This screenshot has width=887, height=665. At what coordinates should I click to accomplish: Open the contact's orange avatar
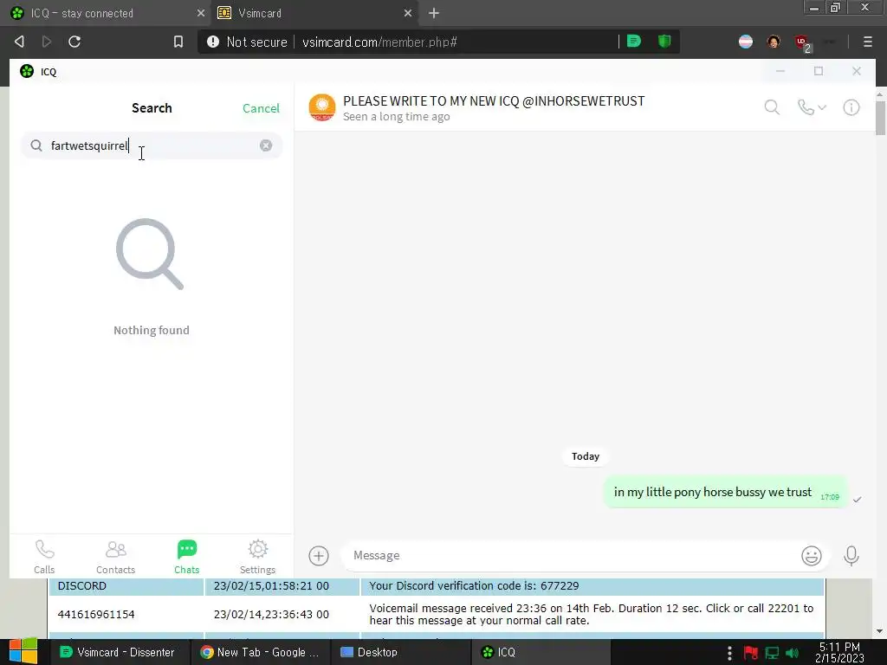pos(322,107)
